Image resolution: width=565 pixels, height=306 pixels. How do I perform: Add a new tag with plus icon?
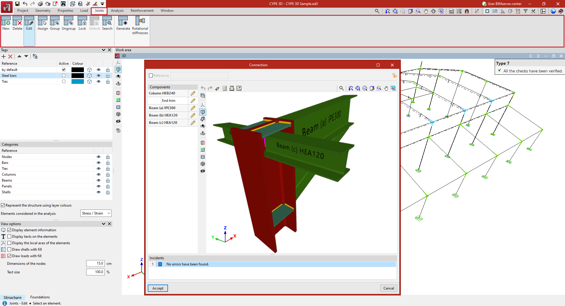(x=4, y=56)
